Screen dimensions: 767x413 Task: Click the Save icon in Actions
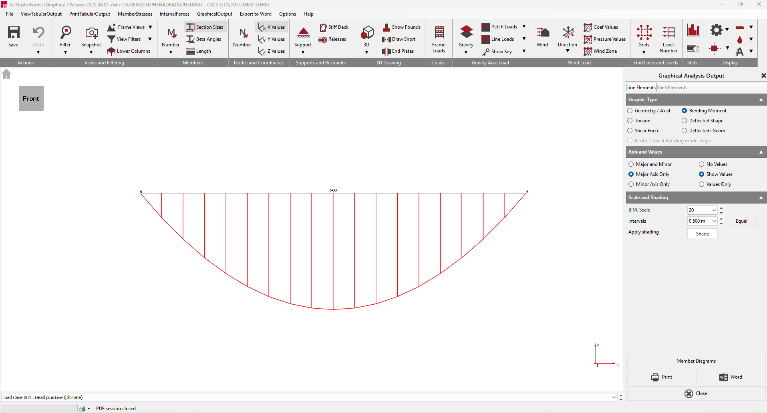point(14,37)
